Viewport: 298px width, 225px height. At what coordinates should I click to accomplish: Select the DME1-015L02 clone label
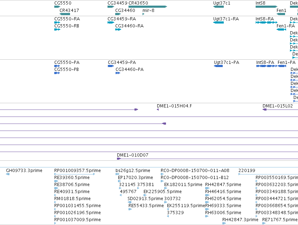coord(278,106)
